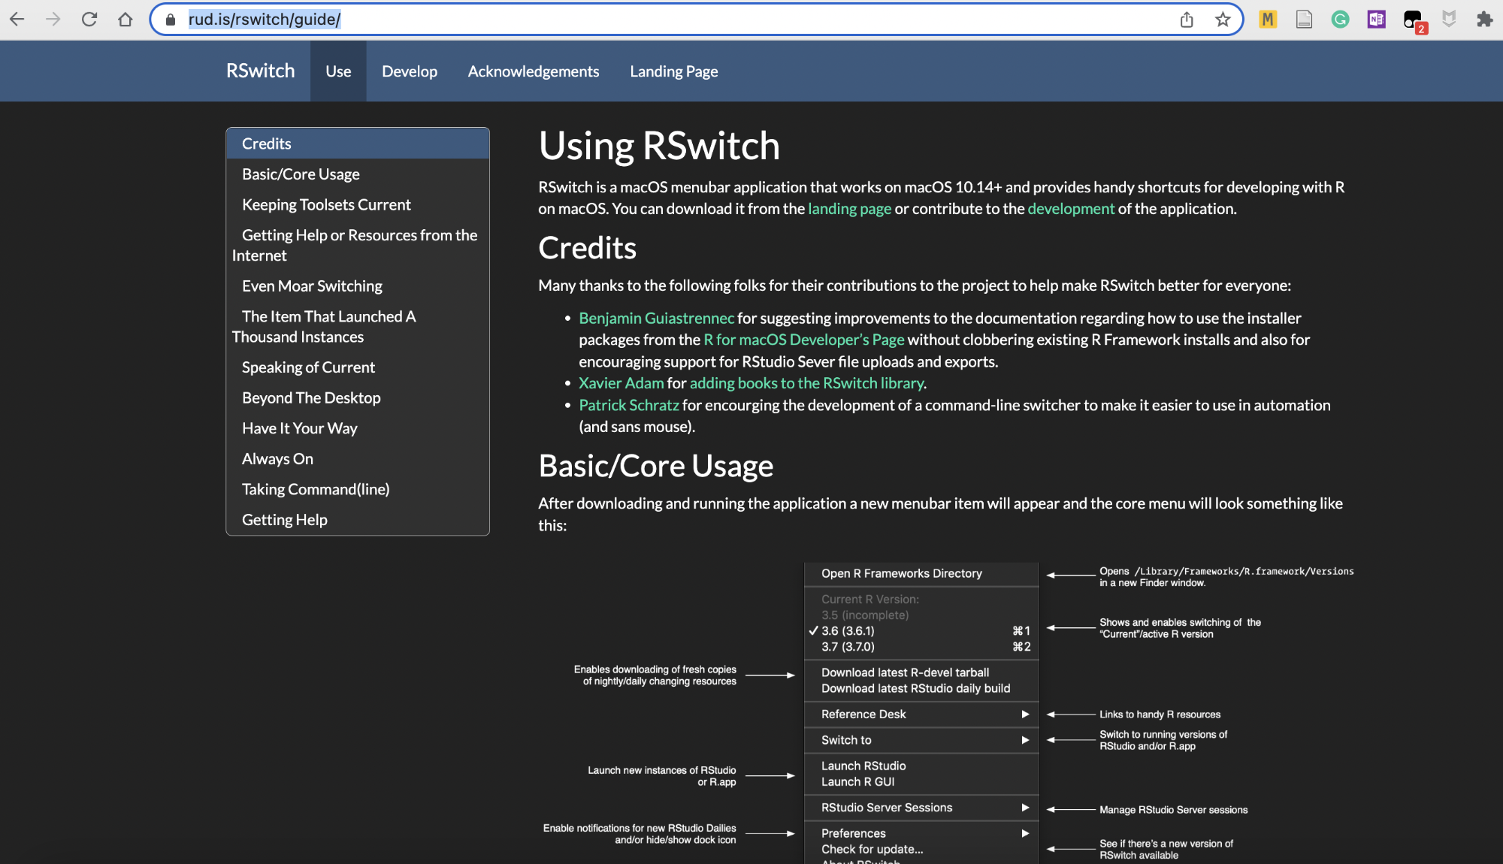This screenshot has height=864, width=1503.
Task: Open Patrick Schratz's link
Action: click(x=629, y=405)
